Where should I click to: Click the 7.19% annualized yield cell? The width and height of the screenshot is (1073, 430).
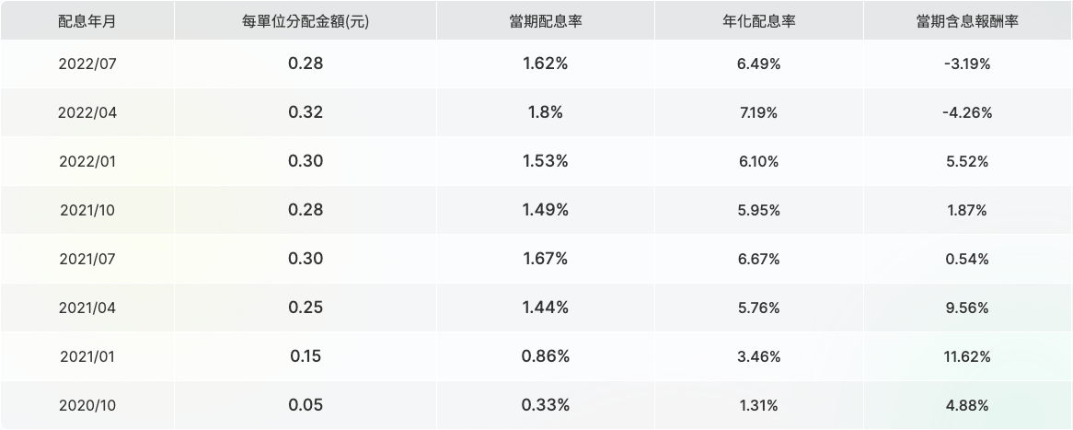tap(758, 113)
